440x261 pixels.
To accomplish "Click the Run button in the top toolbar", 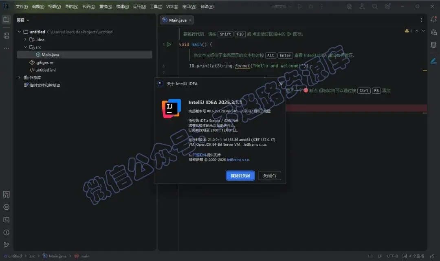I will [x=300, y=7].
